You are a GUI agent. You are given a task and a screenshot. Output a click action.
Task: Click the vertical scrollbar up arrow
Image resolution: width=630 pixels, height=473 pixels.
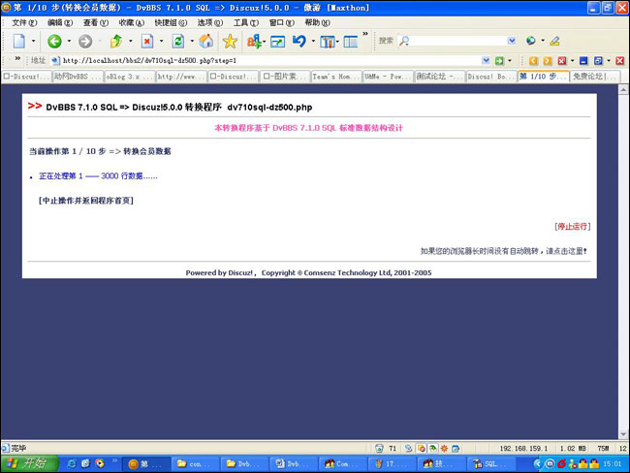click(623, 89)
